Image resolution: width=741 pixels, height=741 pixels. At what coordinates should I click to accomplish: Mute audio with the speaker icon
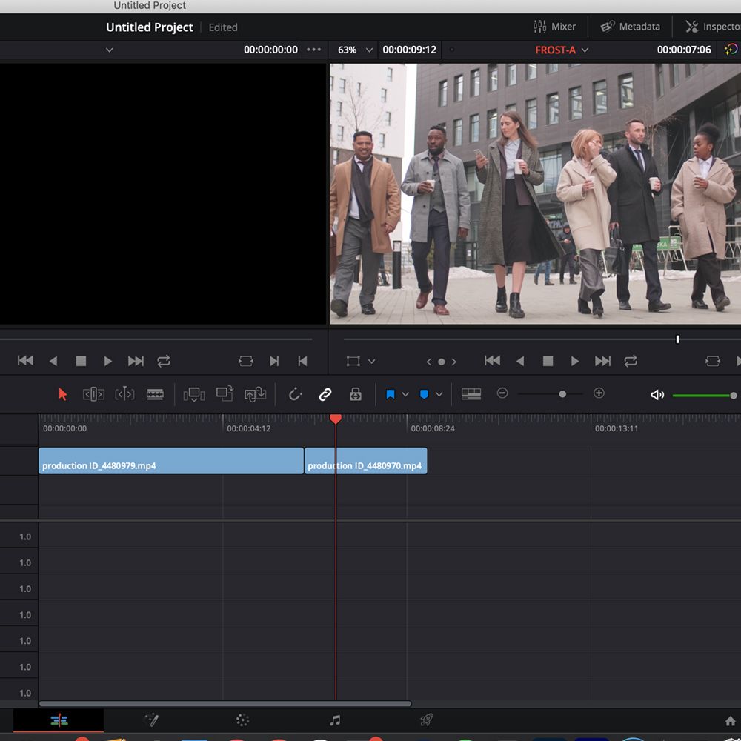(657, 393)
